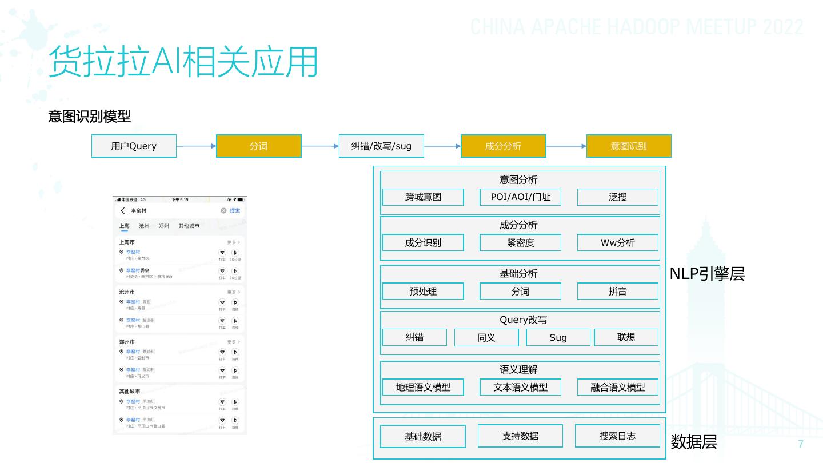Click location pin of 李窑村 登封市 result

pos(121,352)
